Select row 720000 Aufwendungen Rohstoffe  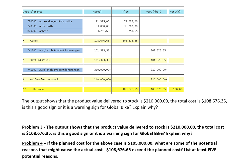(53, 21)
